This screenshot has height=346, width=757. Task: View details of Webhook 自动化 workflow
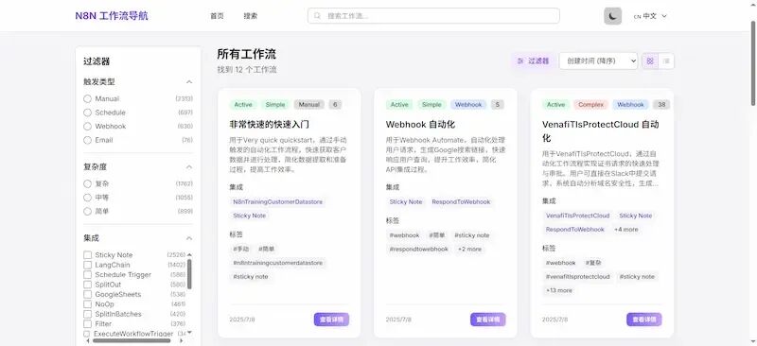click(x=488, y=320)
